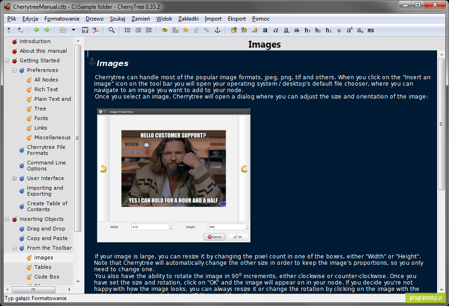
Task: Apply numbered list formatting
Action: pos(139,30)
